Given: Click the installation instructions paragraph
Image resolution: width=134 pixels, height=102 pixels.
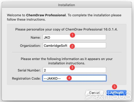Looking at the screenshot, I should click(x=67, y=61).
